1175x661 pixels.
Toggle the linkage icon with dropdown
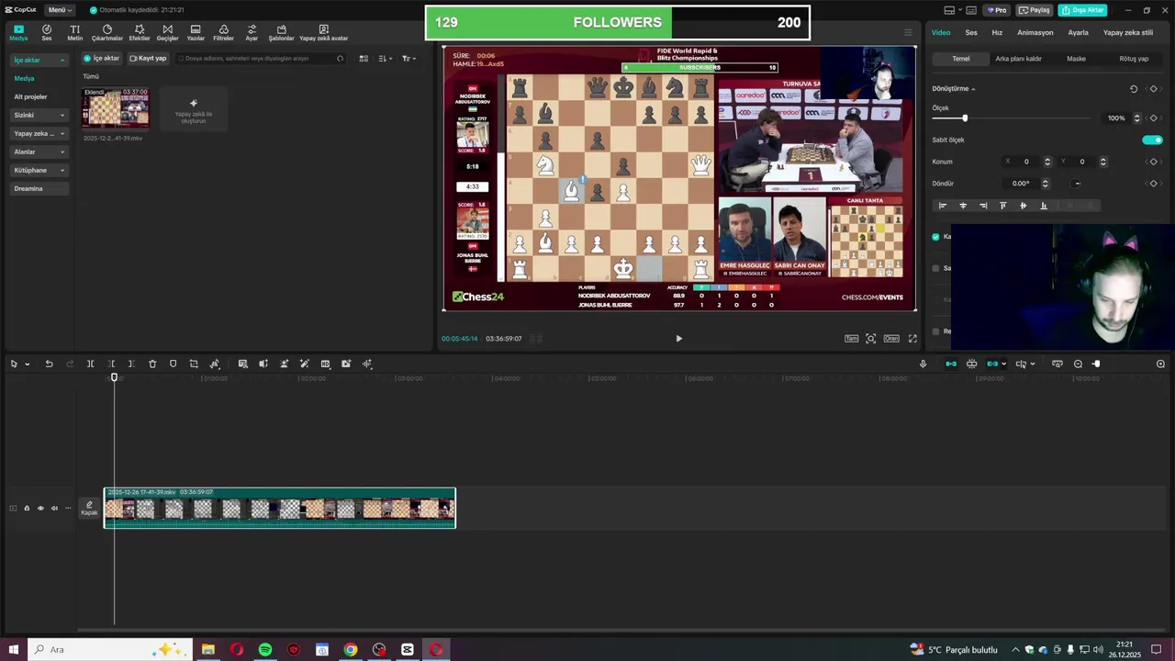[995, 364]
